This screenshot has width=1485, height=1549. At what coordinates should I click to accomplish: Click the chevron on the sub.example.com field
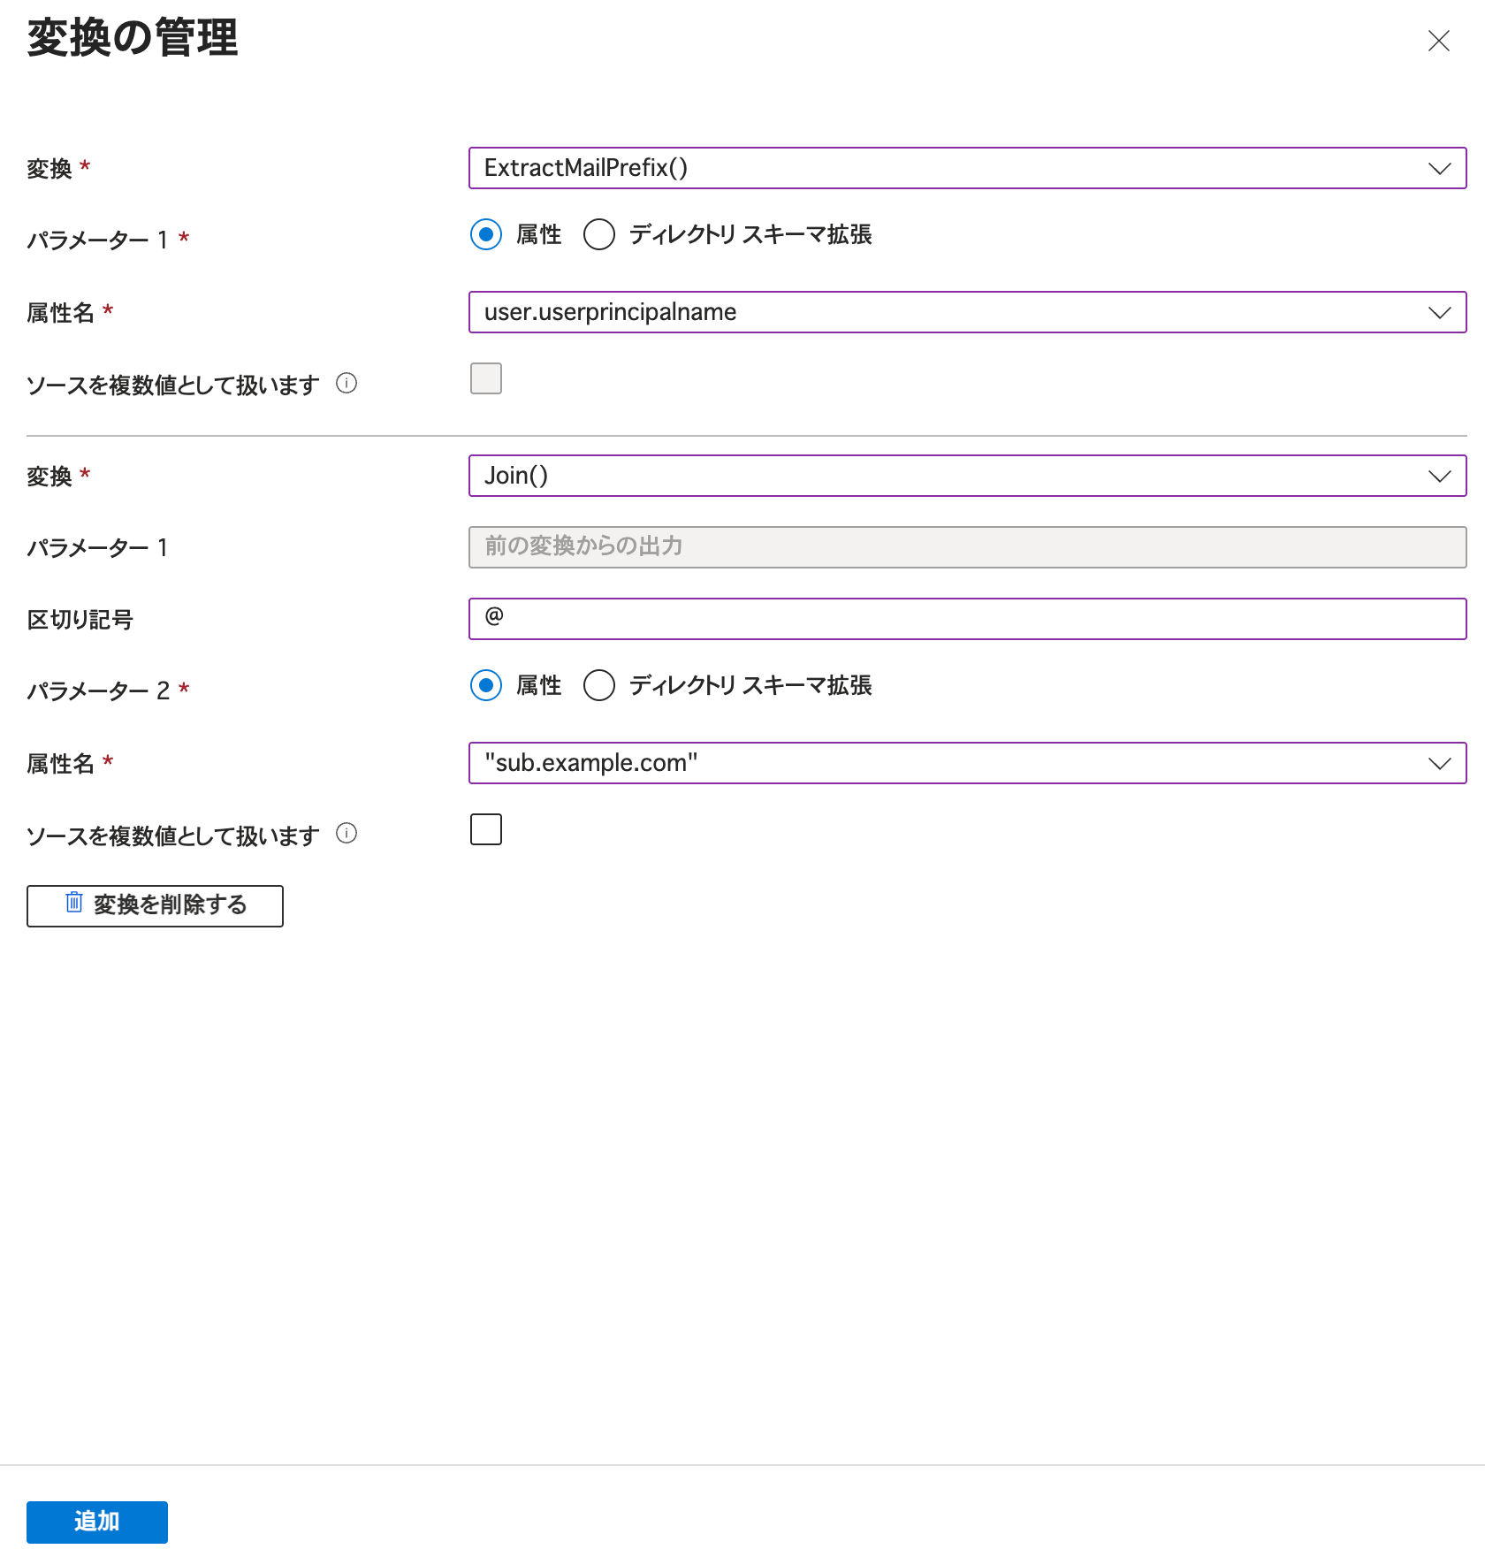[x=1441, y=763]
